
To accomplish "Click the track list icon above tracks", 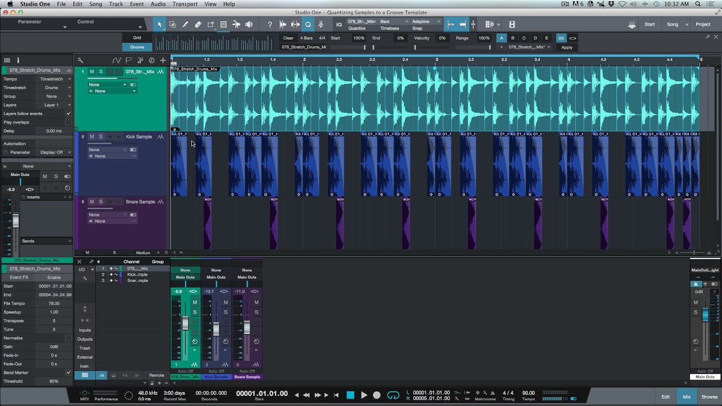I will 7,60.
